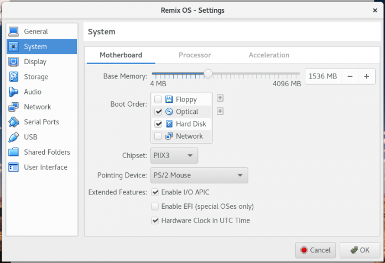This screenshot has height=263, width=385.
Task: Open USB settings from sidebar
Action: [14, 137]
